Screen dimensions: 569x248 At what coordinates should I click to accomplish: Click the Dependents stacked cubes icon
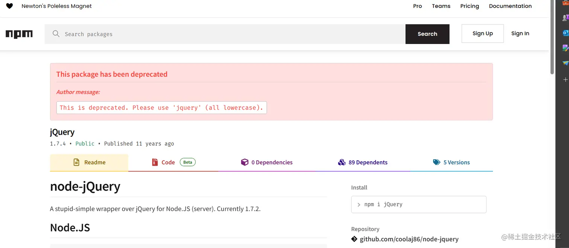coord(342,162)
